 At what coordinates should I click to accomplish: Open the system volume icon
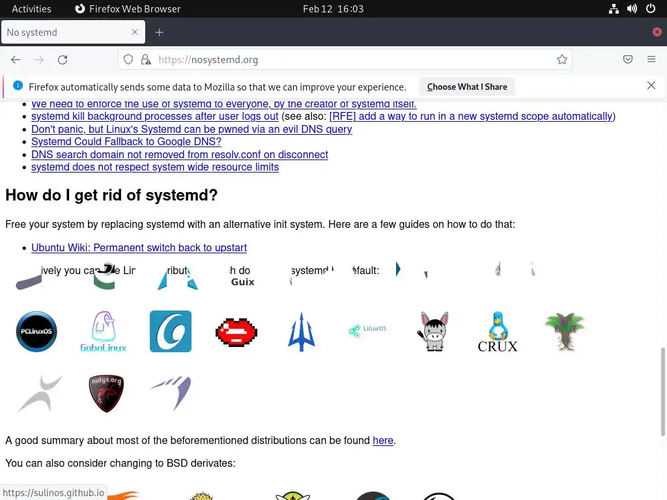tap(632, 8)
